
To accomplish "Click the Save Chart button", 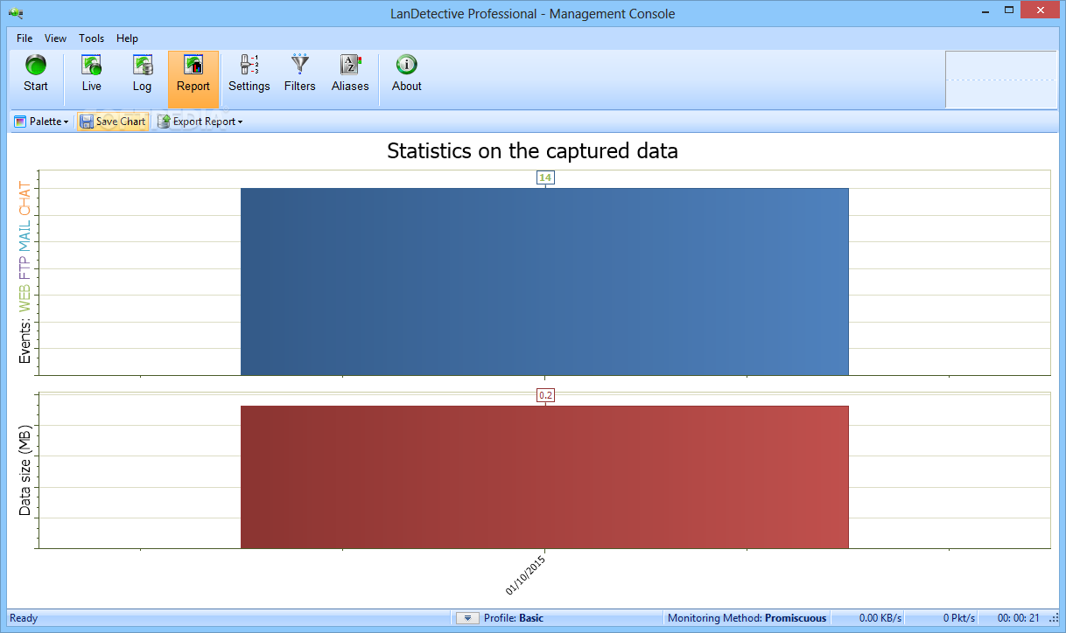I will click(x=113, y=122).
